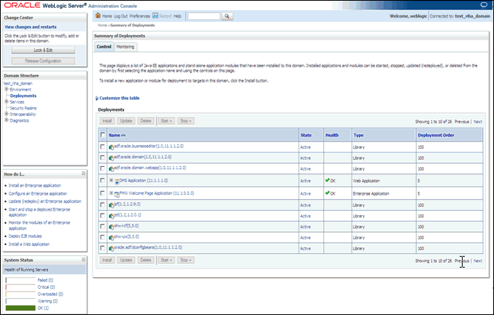Open Preferences in the toolbar
Image resolution: width=494 pixels, height=315 pixels.
pyautogui.click(x=140, y=16)
